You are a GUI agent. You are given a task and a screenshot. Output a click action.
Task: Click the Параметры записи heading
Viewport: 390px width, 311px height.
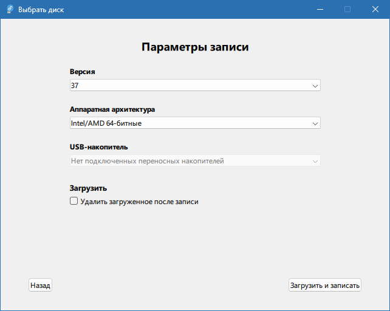(195, 47)
